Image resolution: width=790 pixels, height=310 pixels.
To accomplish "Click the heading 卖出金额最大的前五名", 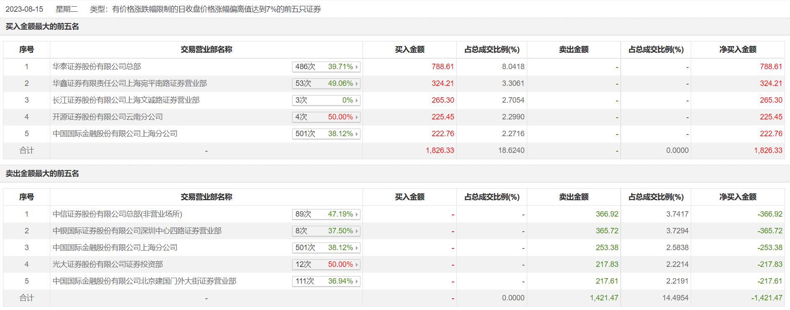I will point(42,174).
